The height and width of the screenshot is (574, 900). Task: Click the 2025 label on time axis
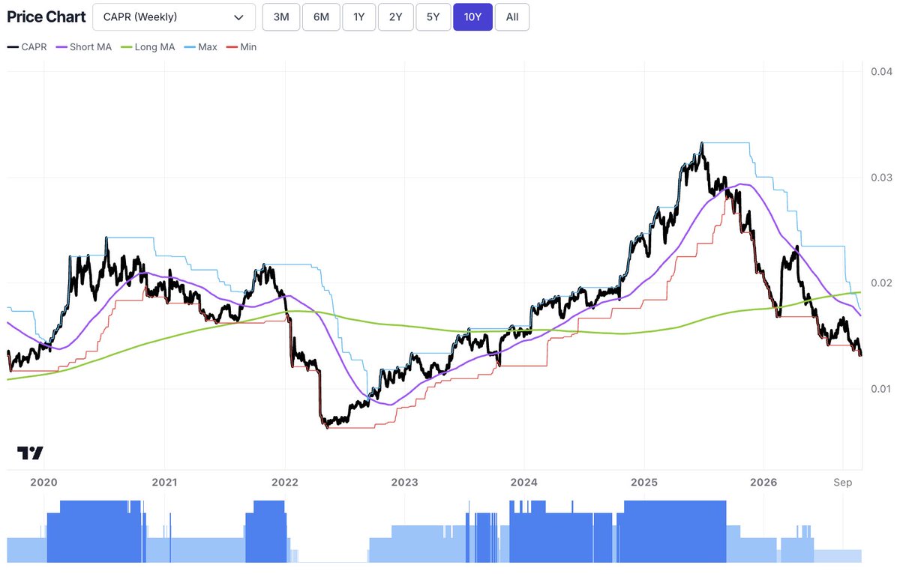pyautogui.click(x=644, y=483)
